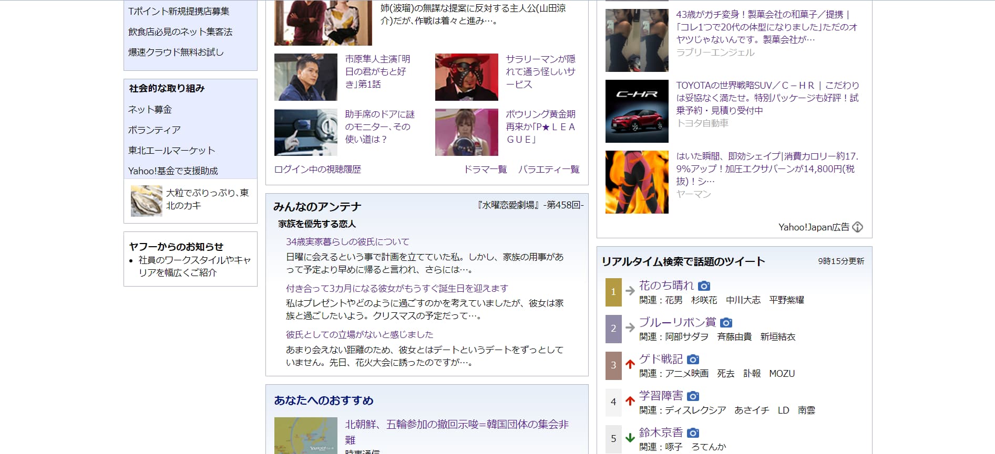Viewport: 995px width, 454px height.
Task: Click related keyword 斉藤由貴
Action: pos(734,337)
